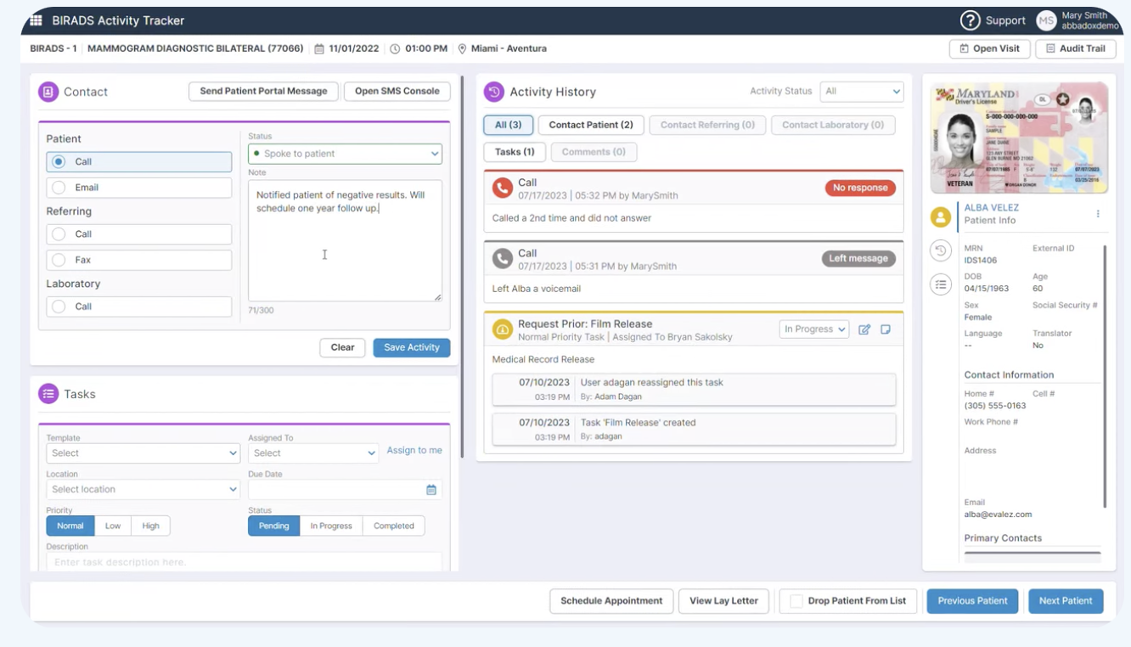Edit the Film Release task
This screenshot has width=1131, height=647.
coord(864,329)
